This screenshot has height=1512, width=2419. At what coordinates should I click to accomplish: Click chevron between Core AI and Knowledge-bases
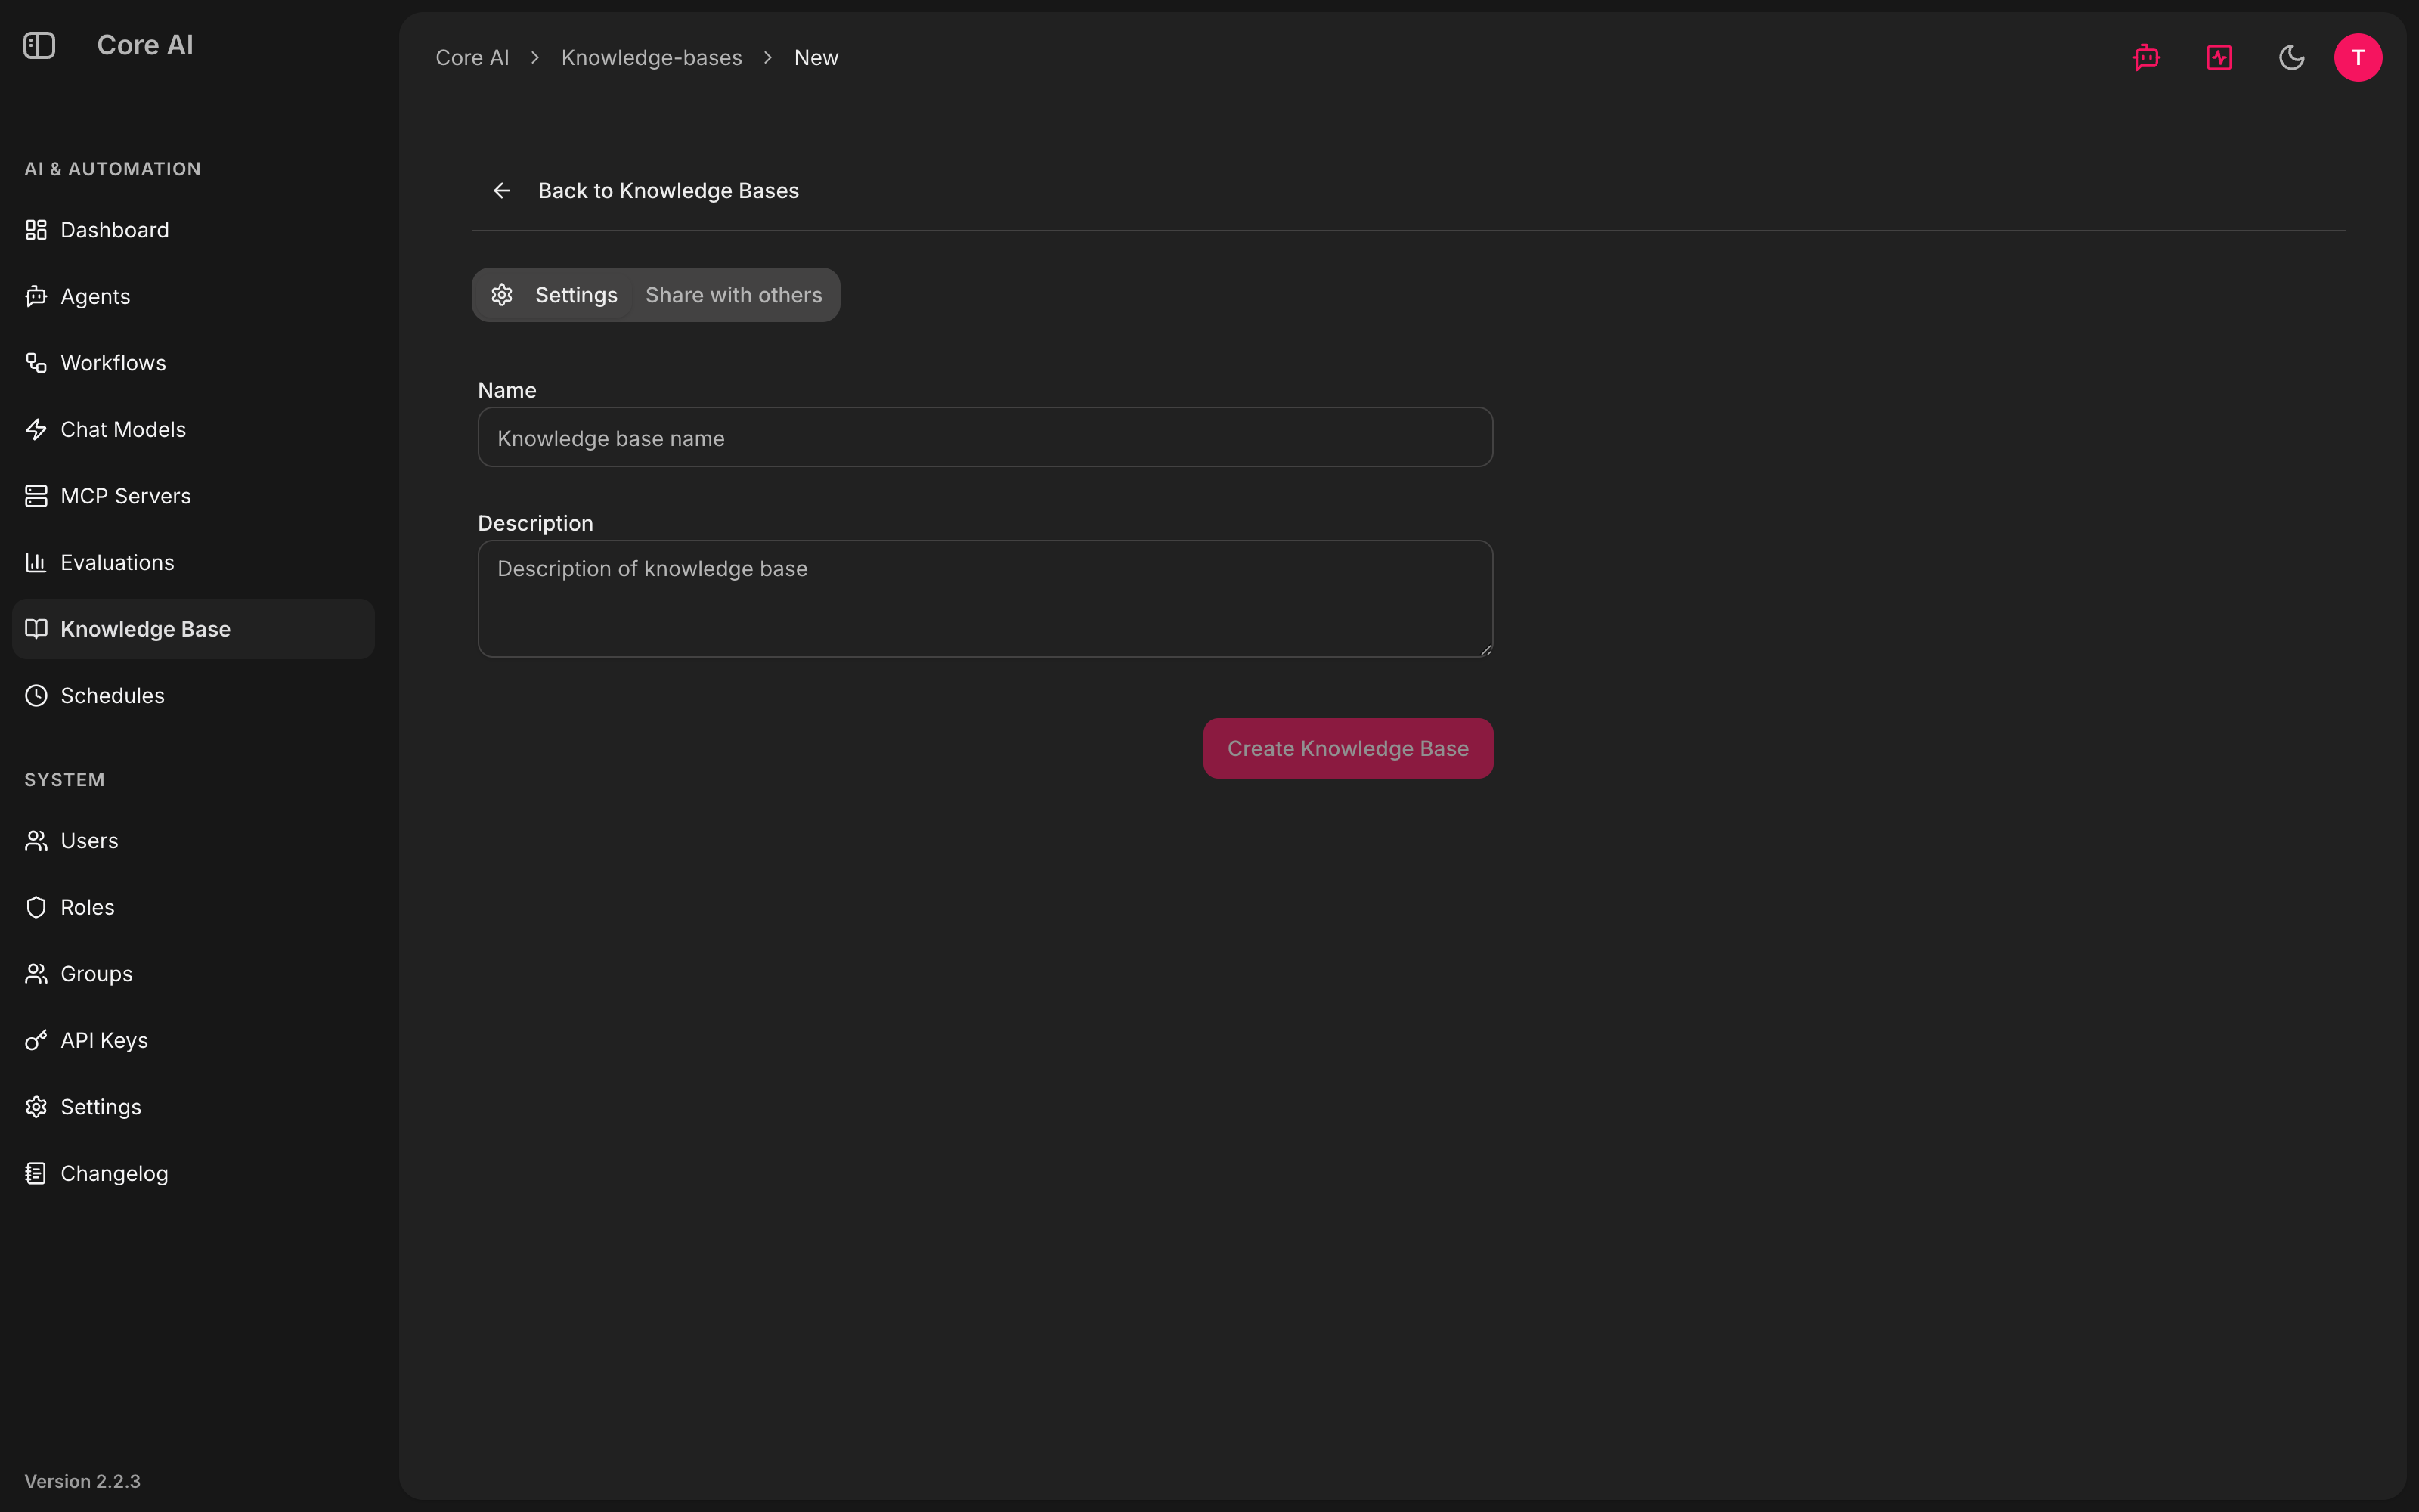click(534, 58)
